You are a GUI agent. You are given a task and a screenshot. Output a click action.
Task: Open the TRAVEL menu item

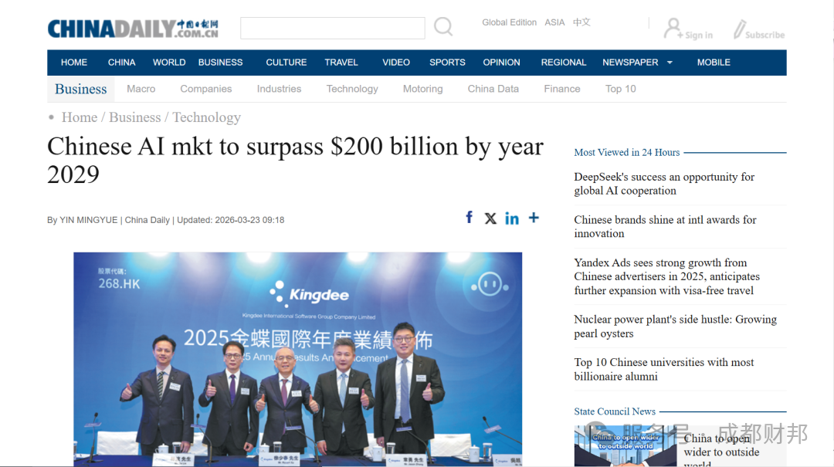pos(341,63)
